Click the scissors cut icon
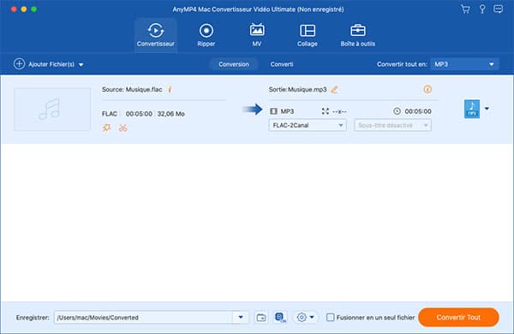 click(x=123, y=128)
